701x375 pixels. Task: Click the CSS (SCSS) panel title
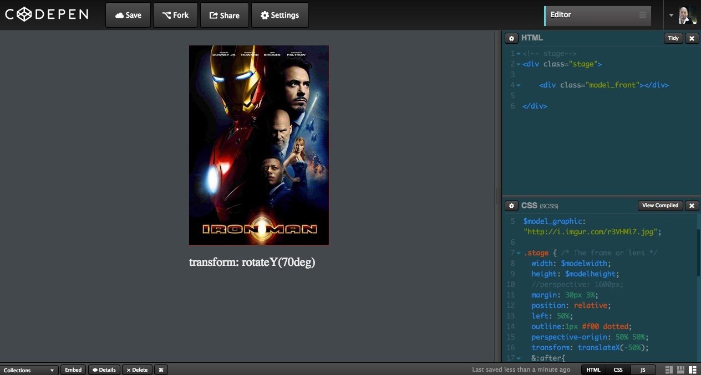click(x=540, y=206)
